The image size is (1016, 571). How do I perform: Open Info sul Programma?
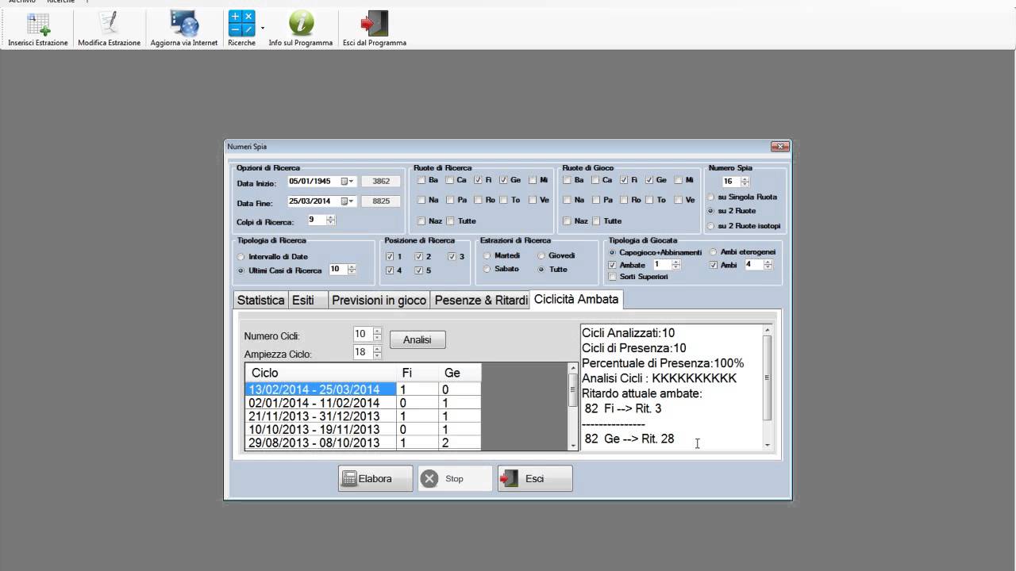[x=301, y=29]
